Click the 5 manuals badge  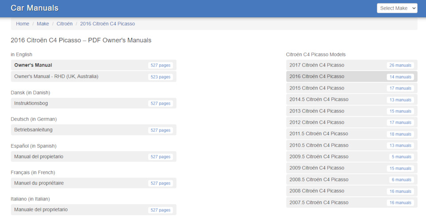[402, 157]
